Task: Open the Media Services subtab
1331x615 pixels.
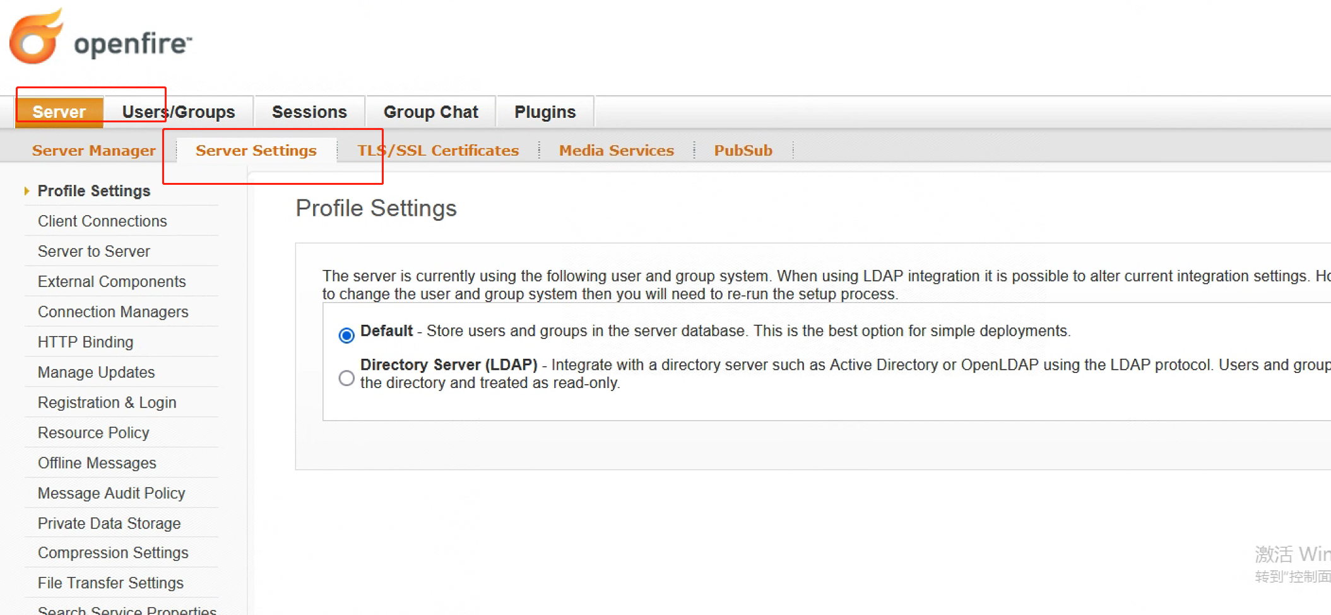Action: point(617,150)
